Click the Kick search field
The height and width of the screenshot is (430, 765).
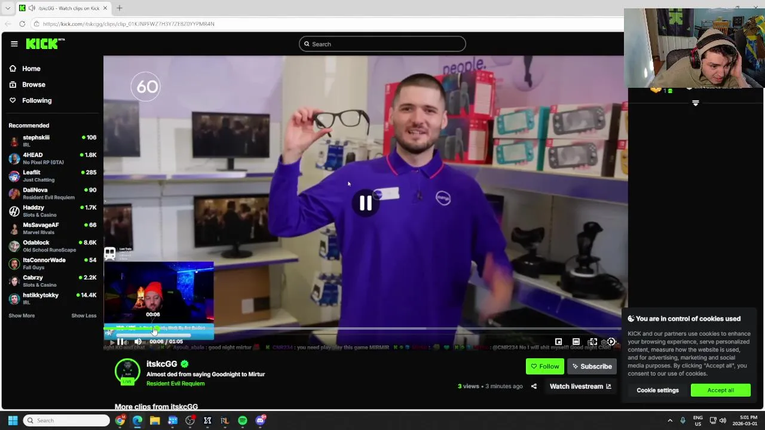[x=382, y=44]
